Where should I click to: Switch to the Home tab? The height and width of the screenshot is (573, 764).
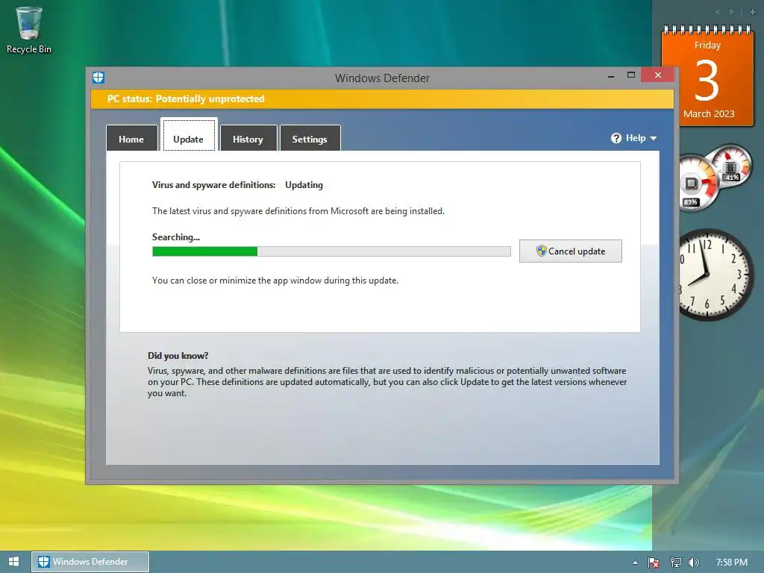coord(131,139)
